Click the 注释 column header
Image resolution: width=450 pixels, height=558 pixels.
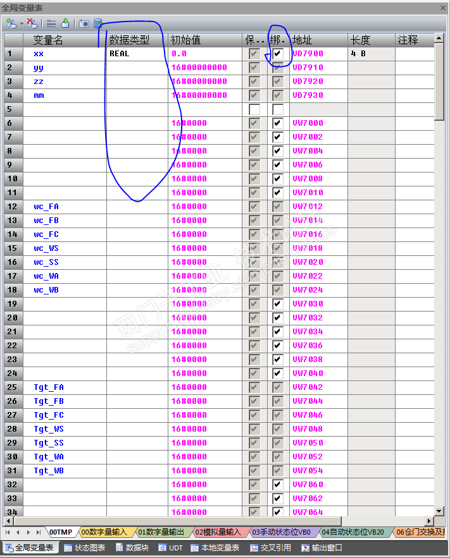[x=415, y=40]
